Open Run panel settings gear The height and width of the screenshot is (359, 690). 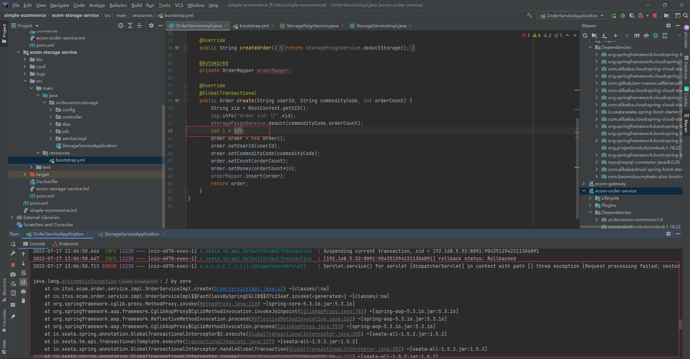pyautogui.click(x=668, y=234)
